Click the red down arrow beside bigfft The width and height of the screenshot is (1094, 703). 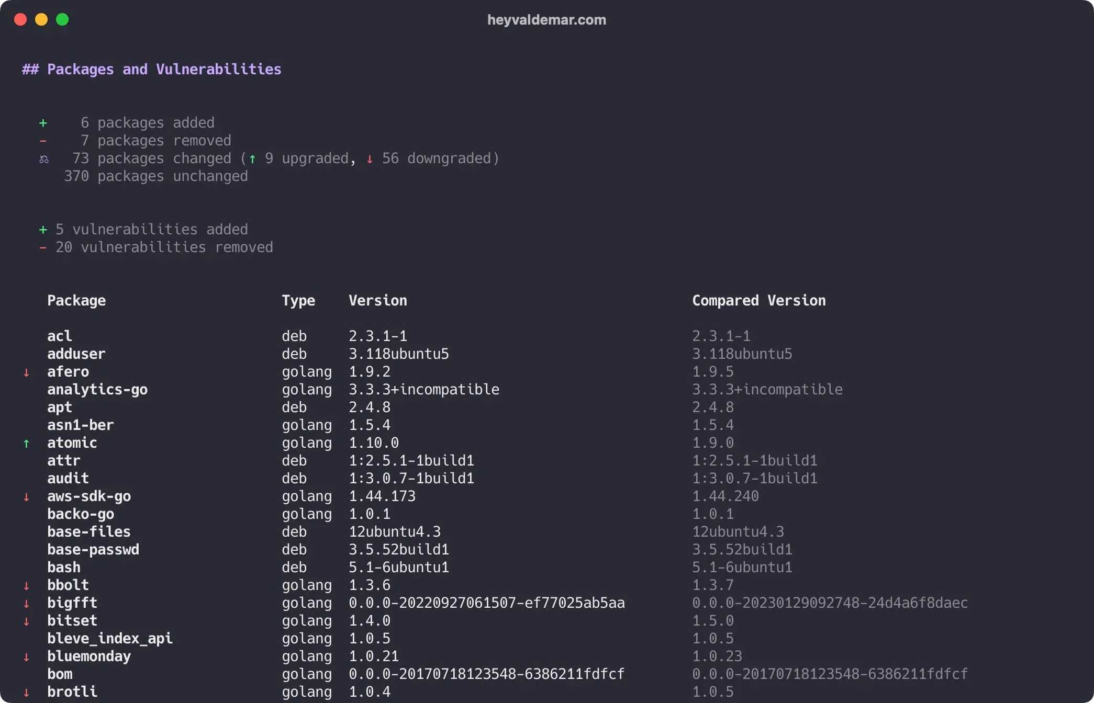[x=26, y=604]
